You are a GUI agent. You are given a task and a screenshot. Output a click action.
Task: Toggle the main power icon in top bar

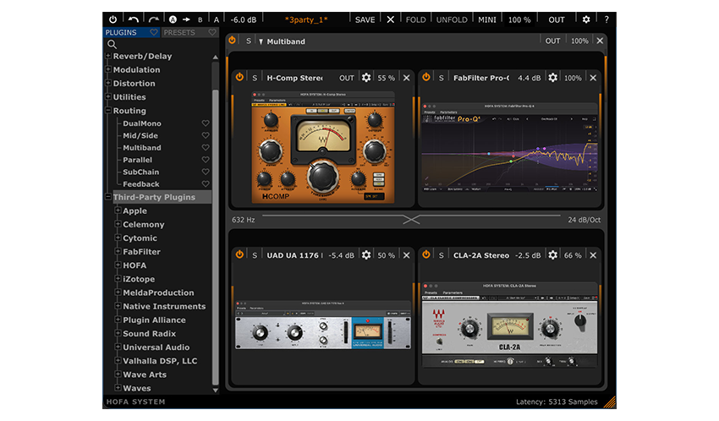tap(113, 19)
